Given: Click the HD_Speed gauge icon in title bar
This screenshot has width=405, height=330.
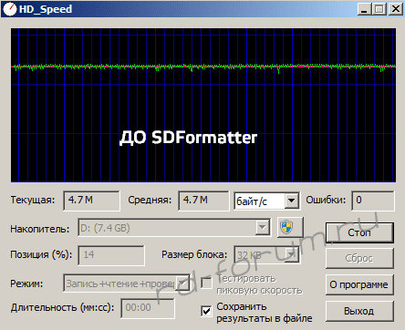Looking at the screenshot, I should (x=9, y=9).
